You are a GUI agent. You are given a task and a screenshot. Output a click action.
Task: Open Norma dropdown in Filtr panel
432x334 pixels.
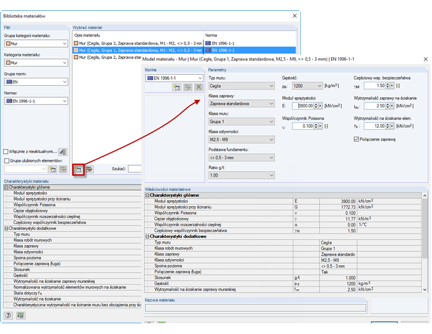(x=36, y=101)
